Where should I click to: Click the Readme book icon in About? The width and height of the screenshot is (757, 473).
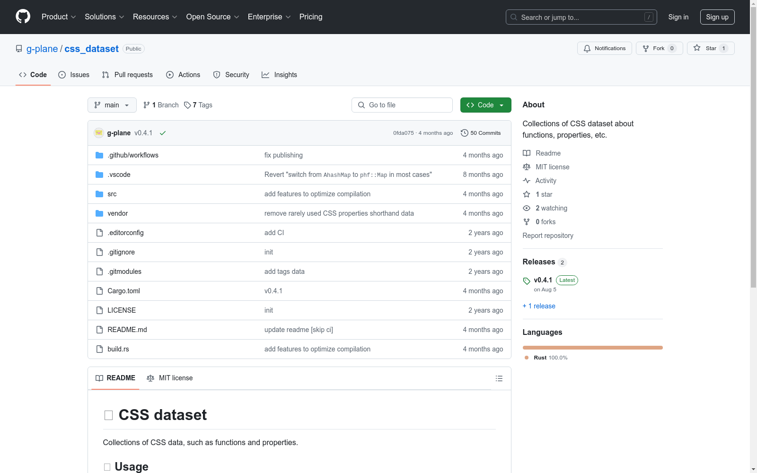point(527,153)
